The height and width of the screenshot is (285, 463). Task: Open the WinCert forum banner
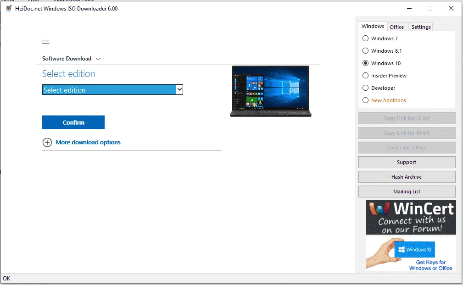click(x=411, y=217)
